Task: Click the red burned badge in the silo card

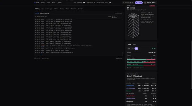Action: coord(152,6)
